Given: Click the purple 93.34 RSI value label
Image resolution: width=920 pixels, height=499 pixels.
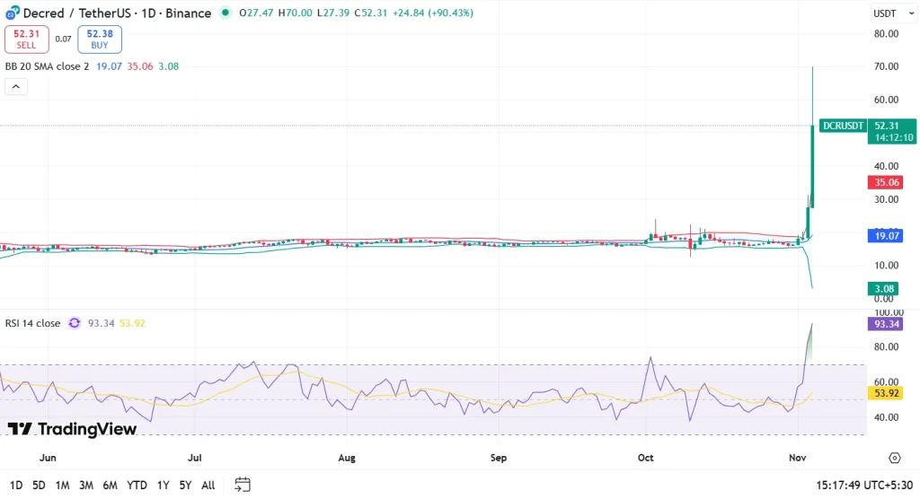Looking at the screenshot, I should pos(885,324).
